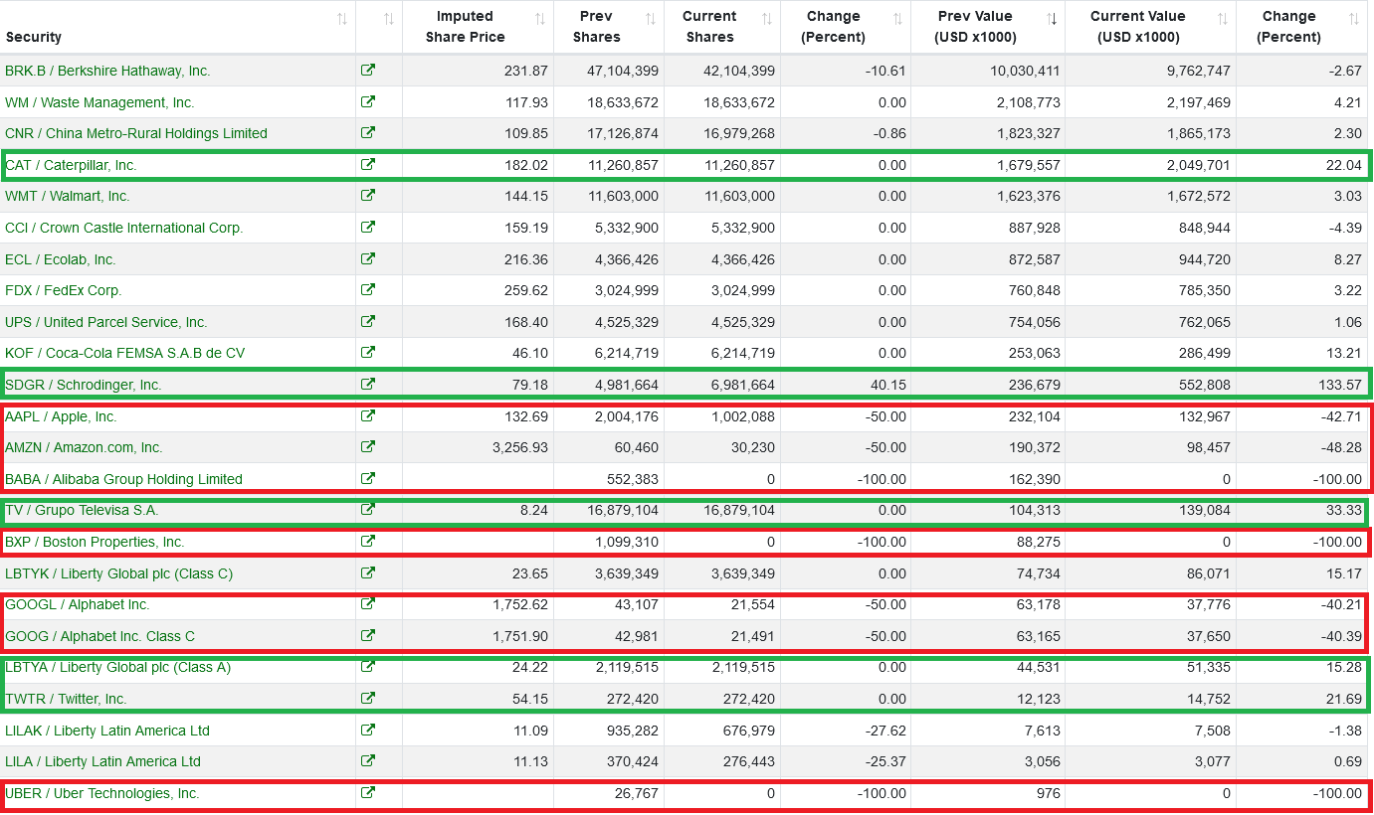Viewport: 1374px width, 815px height.
Task: Open external link icon for GOOG Class C row
Action: pos(368,635)
